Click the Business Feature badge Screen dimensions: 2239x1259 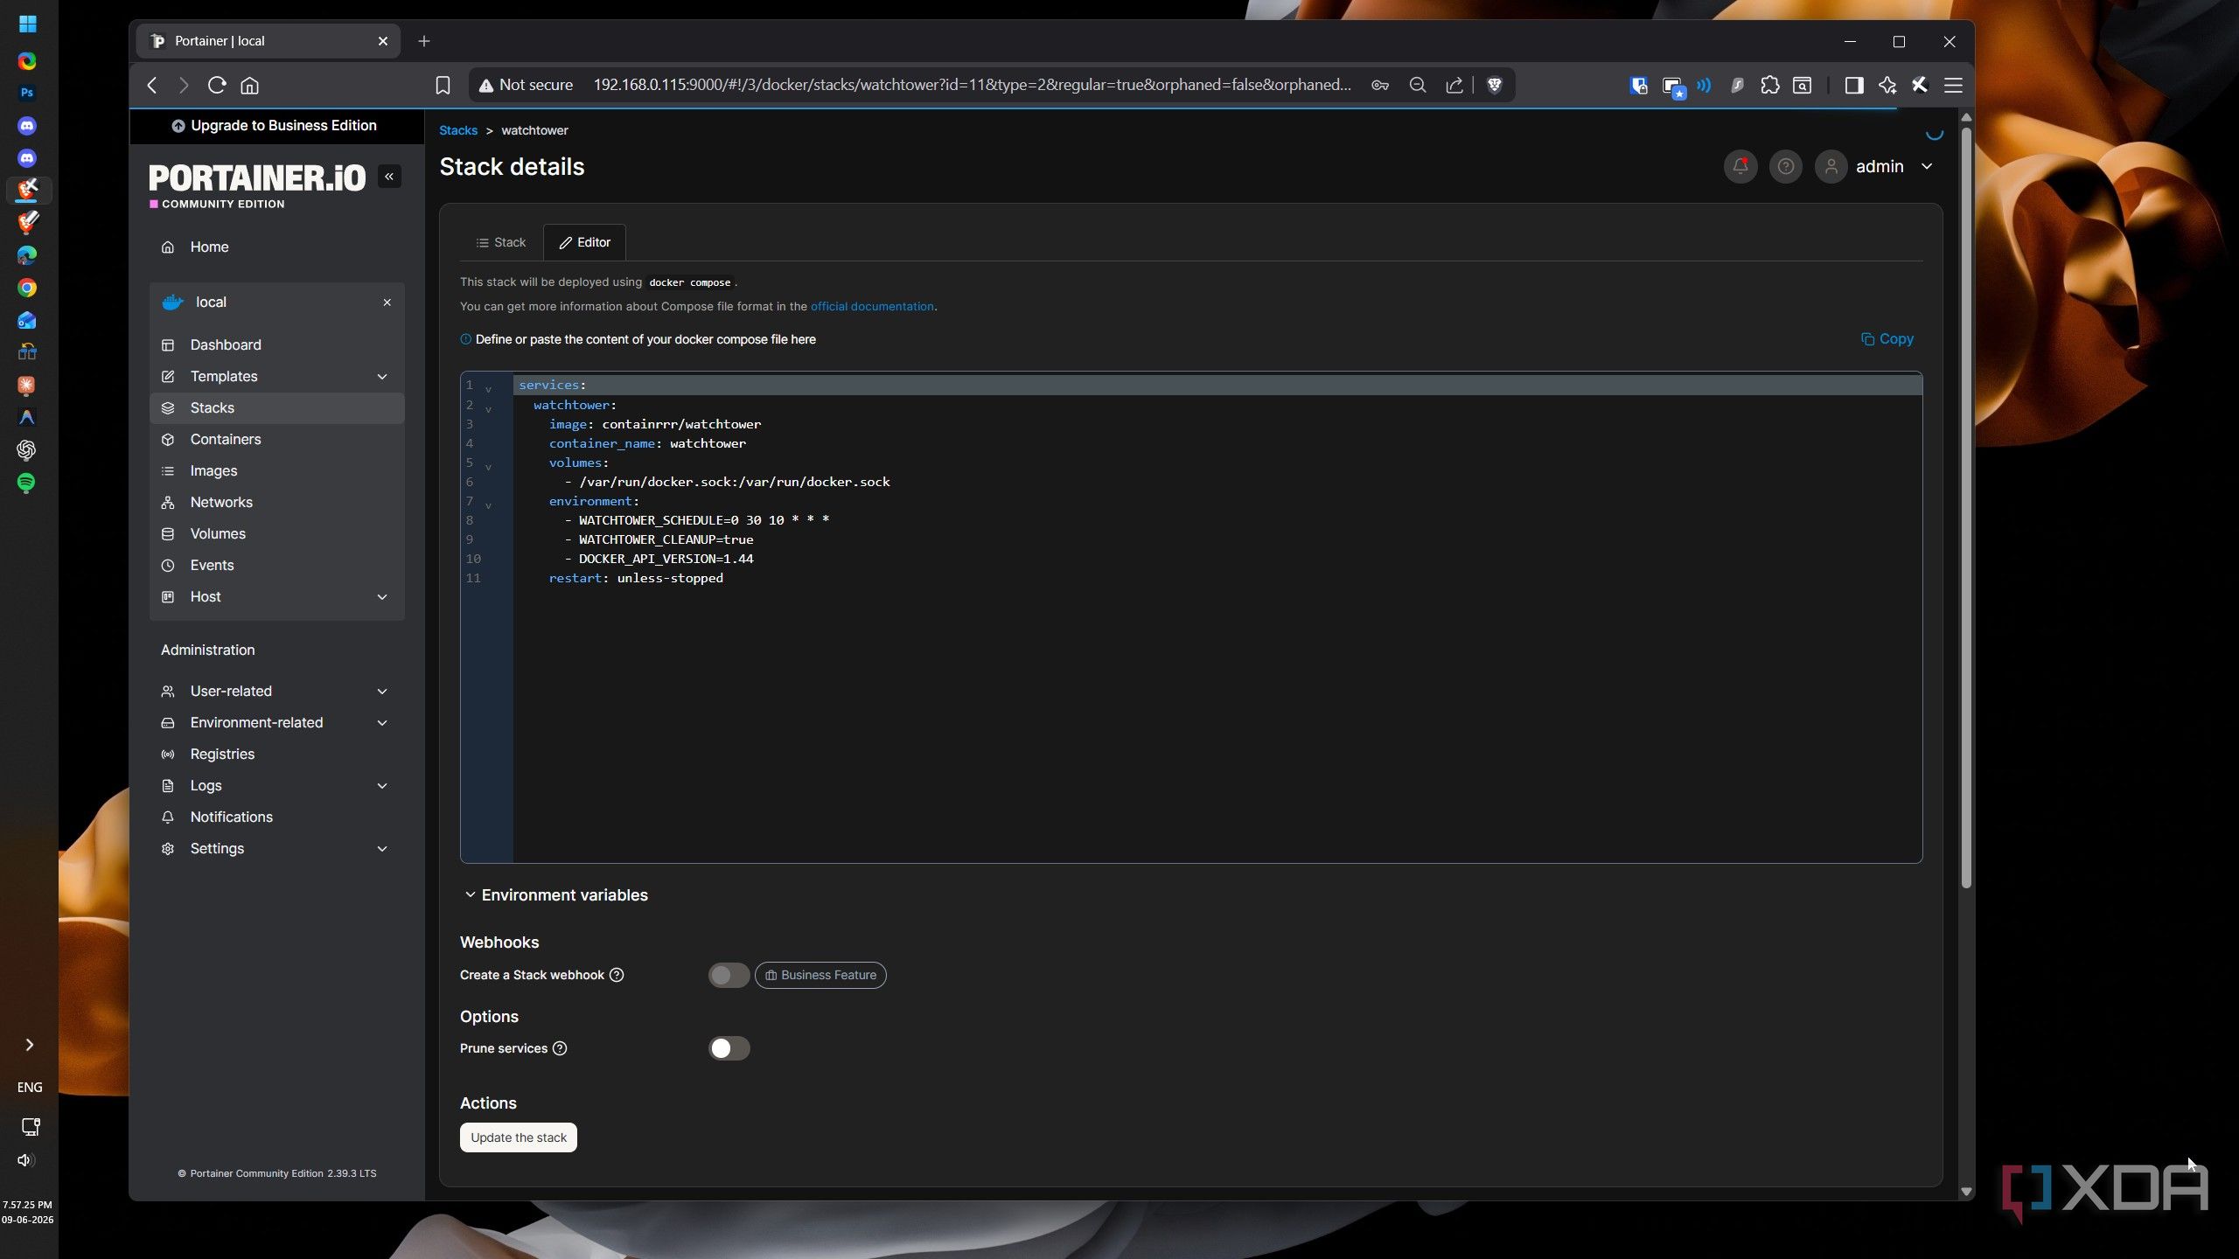[820, 975]
